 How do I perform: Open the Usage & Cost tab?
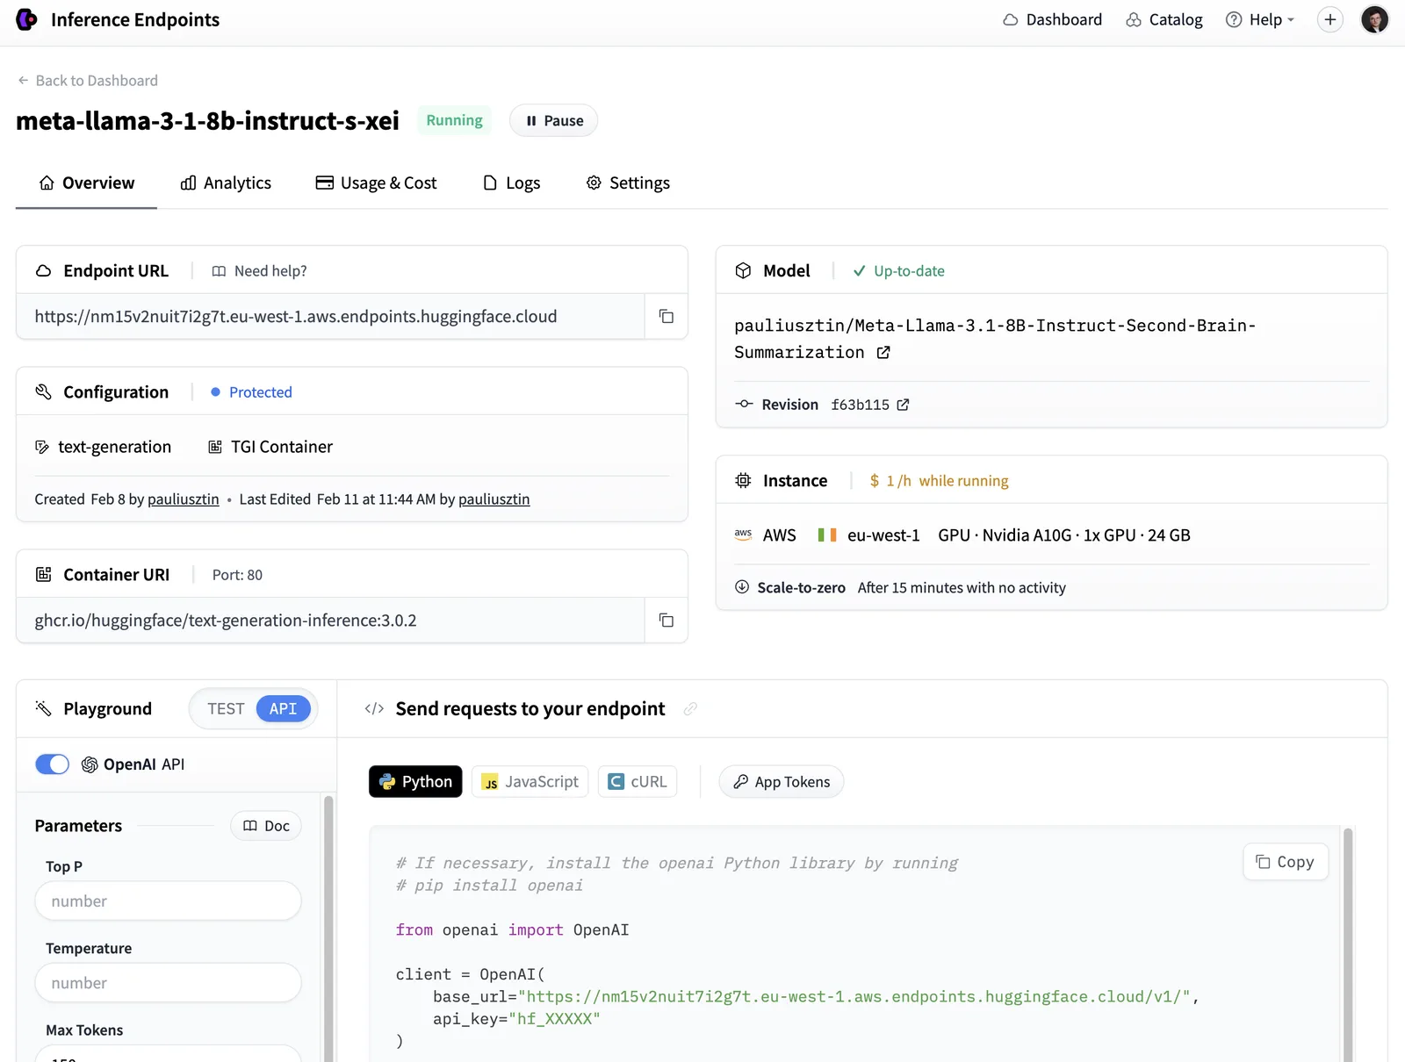click(376, 183)
